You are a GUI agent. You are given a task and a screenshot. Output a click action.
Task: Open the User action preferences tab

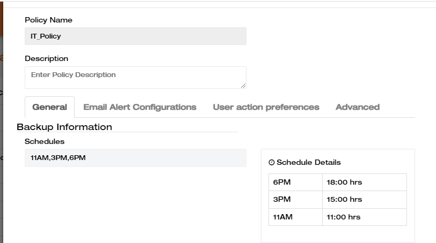(266, 107)
